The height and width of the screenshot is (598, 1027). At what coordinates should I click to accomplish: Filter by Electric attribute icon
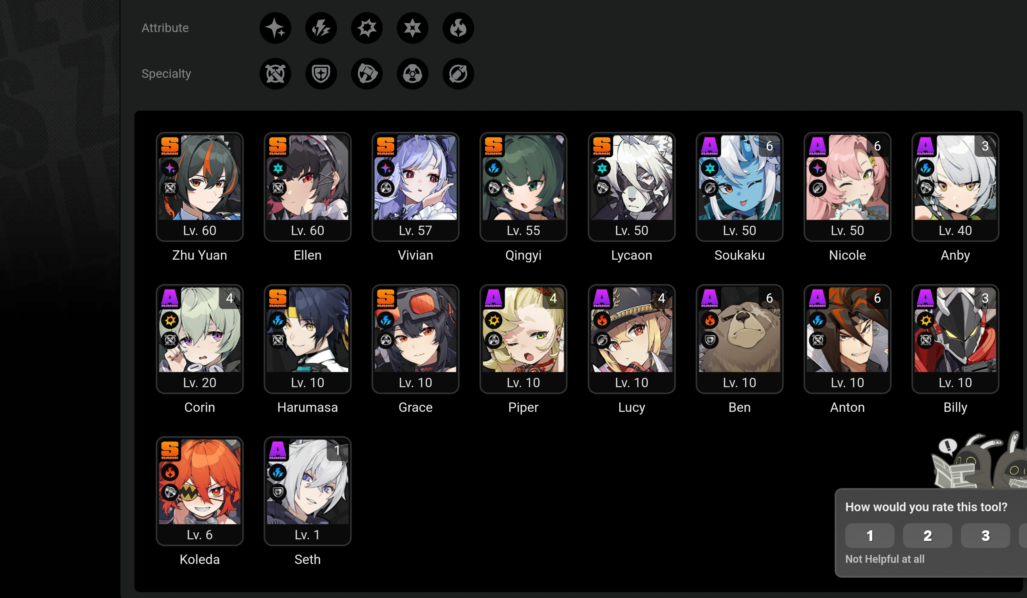(x=321, y=28)
